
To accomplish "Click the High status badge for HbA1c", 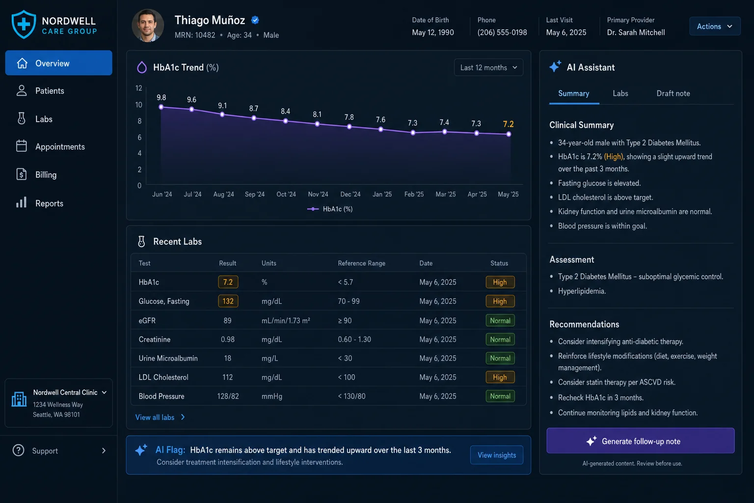I will click(500, 282).
